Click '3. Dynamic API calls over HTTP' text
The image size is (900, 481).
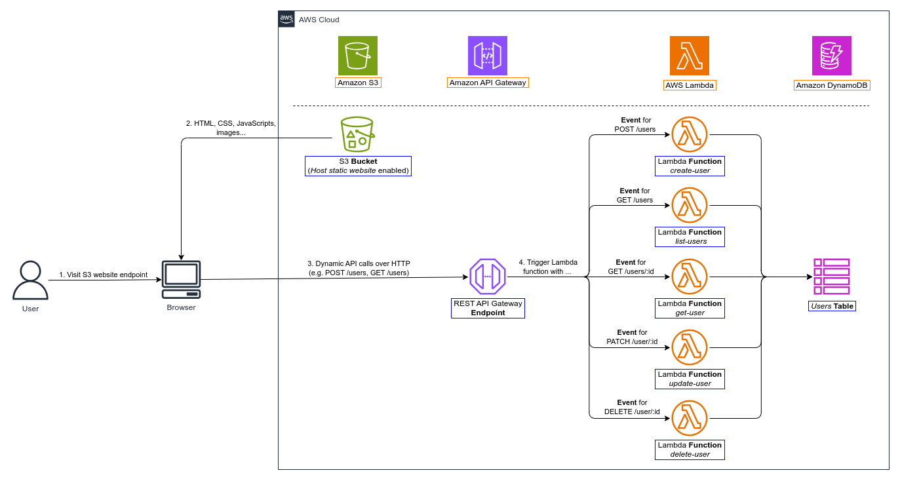(x=359, y=263)
